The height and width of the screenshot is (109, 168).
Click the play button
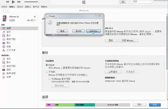point(13,2)
